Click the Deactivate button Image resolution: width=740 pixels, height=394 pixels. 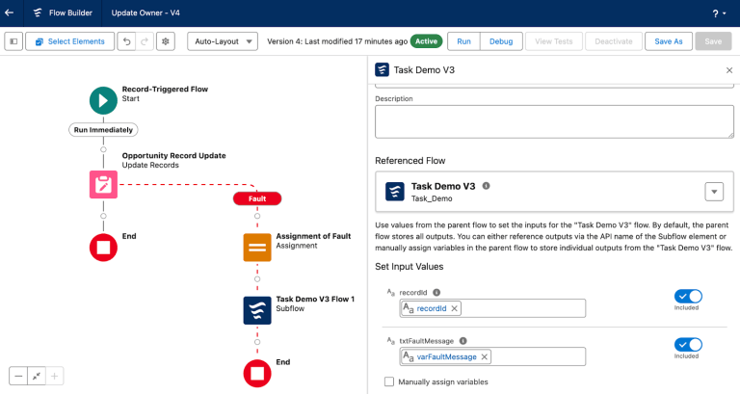click(x=614, y=41)
